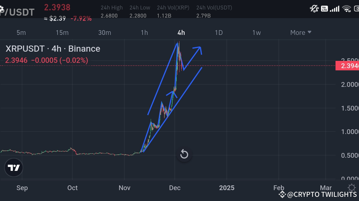Screen dimensions: 359x201
Task: Tap the Wi-Fi icon in the status bar
Action: coord(347,9)
